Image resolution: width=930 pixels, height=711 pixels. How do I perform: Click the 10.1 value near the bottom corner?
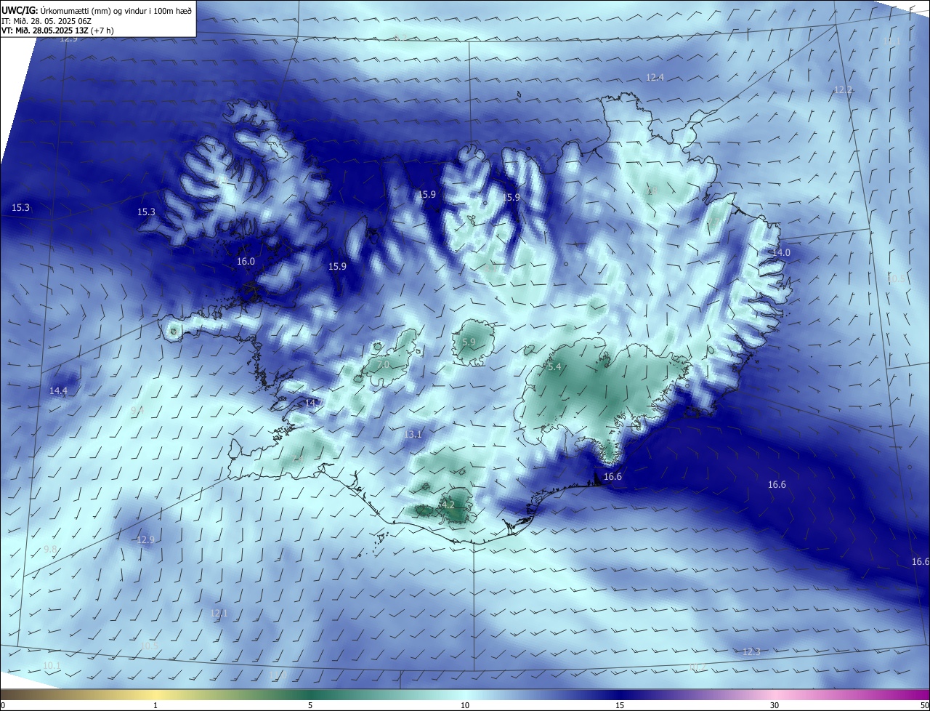point(52,666)
